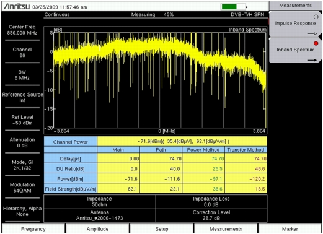The width and height of the screenshot is (323, 234).
Task: Click the arrow on Inband Spectrum key
Action: [x=312, y=60]
